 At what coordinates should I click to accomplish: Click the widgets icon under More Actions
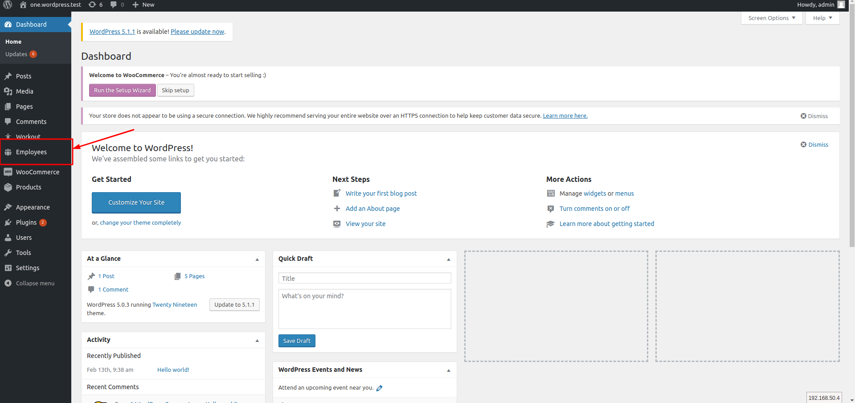551,193
